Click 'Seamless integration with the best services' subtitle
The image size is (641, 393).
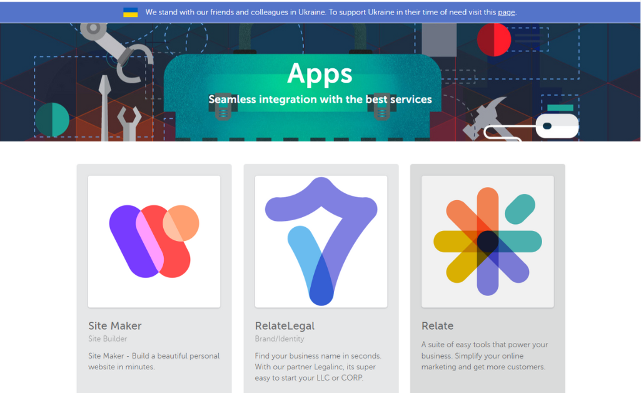click(x=320, y=100)
